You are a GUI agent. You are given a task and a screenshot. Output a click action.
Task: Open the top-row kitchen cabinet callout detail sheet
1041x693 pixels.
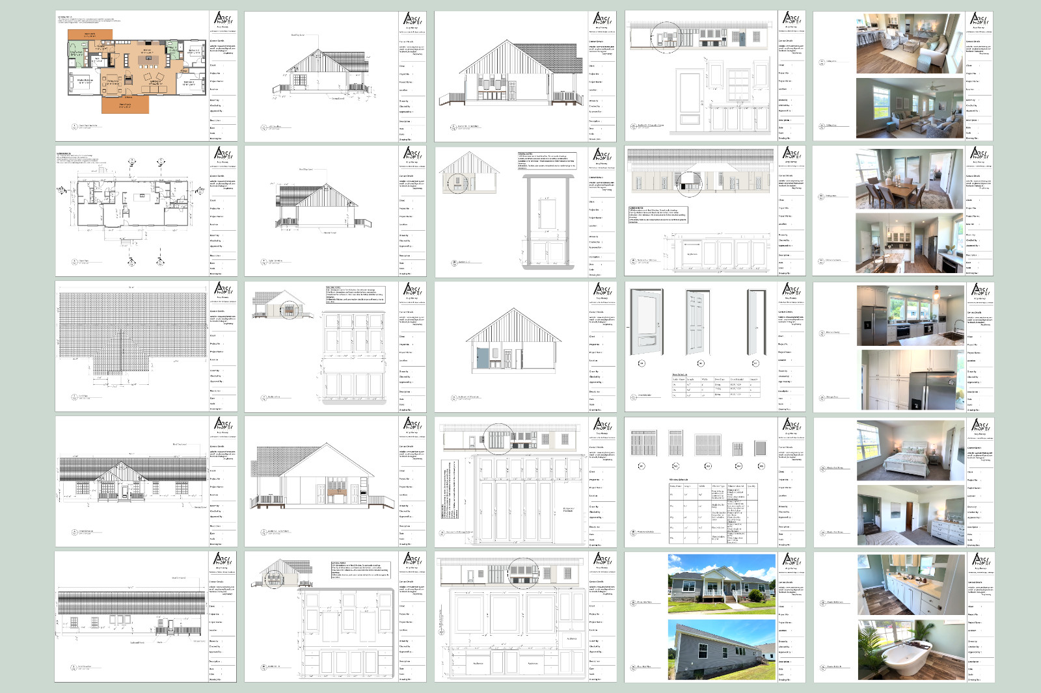(x=715, y=75)
